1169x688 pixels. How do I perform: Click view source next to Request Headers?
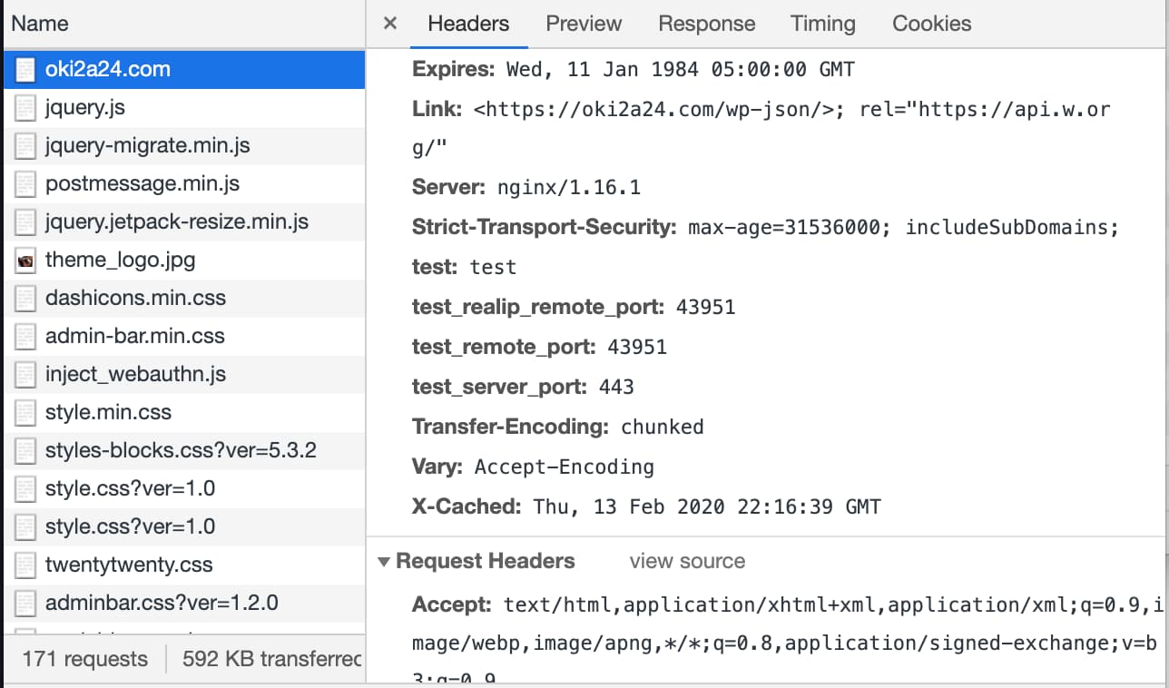coord(687,562)
